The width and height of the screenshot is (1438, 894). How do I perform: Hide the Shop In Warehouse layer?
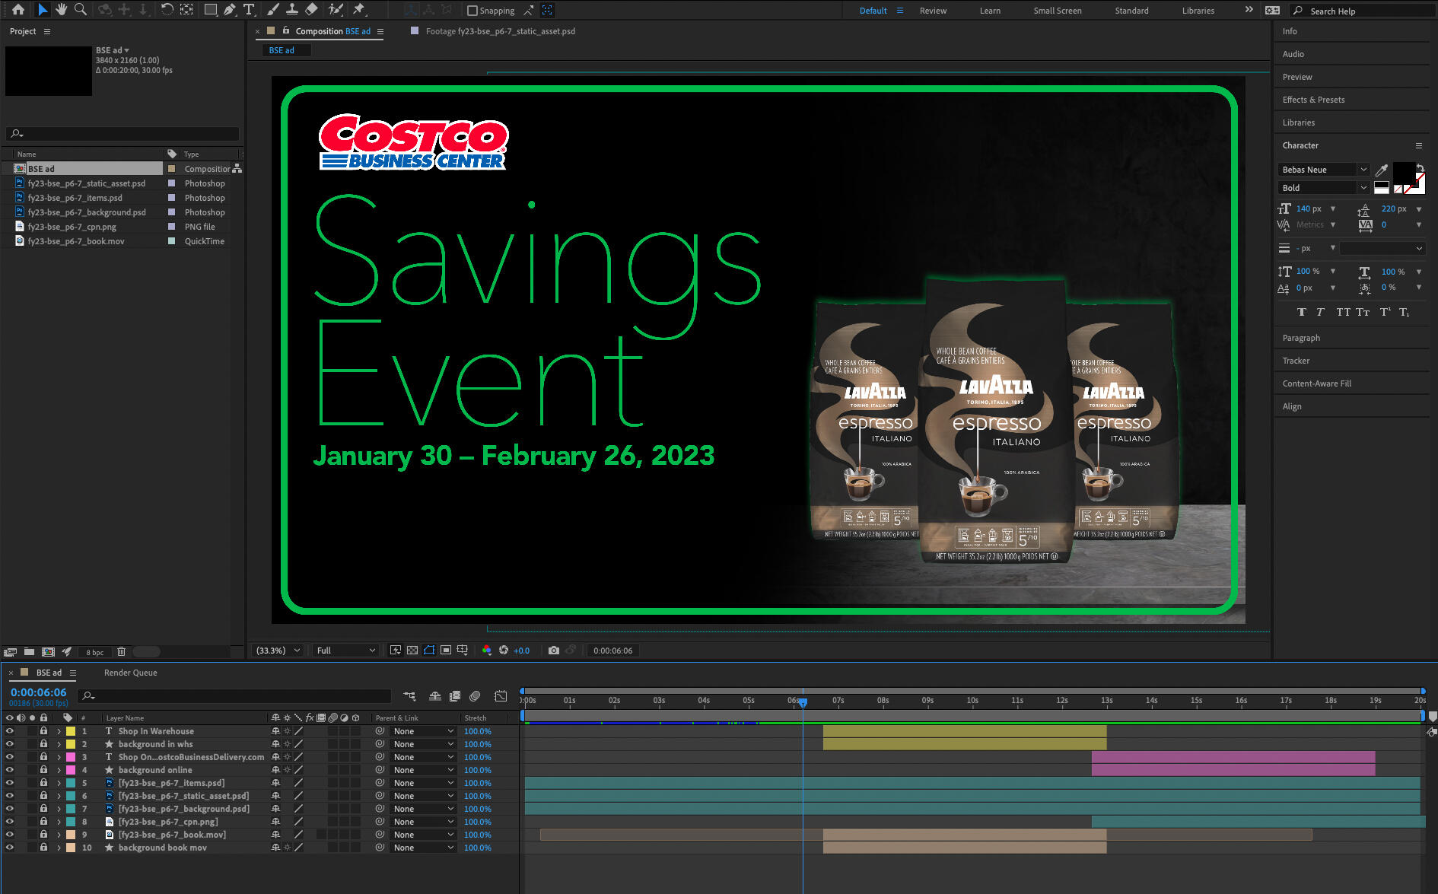10,731
